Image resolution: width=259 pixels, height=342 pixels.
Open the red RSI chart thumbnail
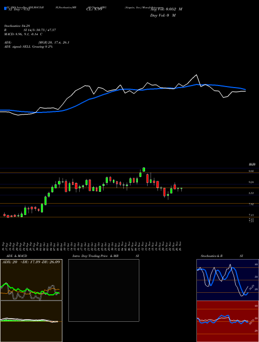click(x=227, y=321)
